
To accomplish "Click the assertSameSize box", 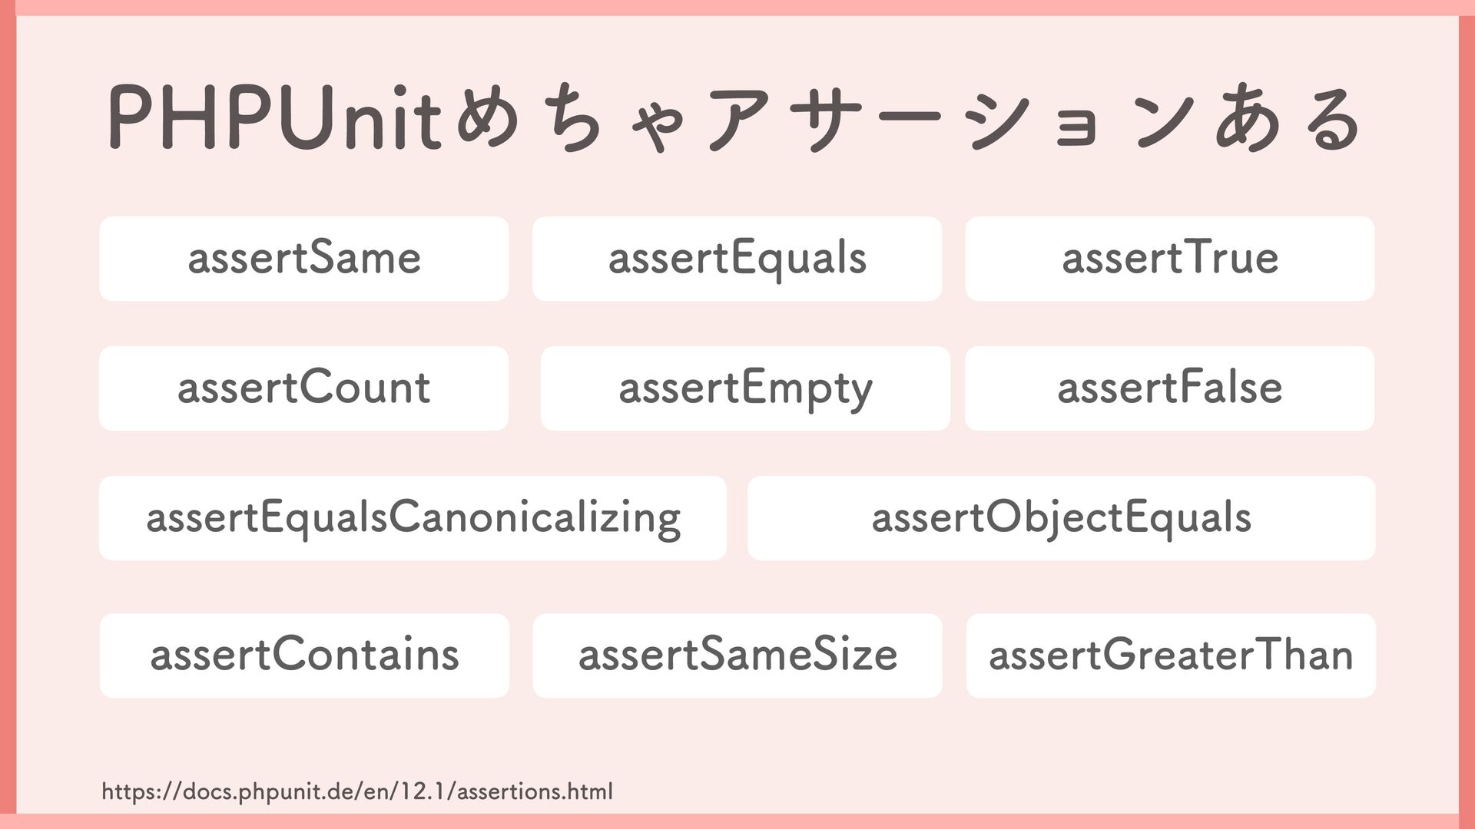I will pos(737,656).
